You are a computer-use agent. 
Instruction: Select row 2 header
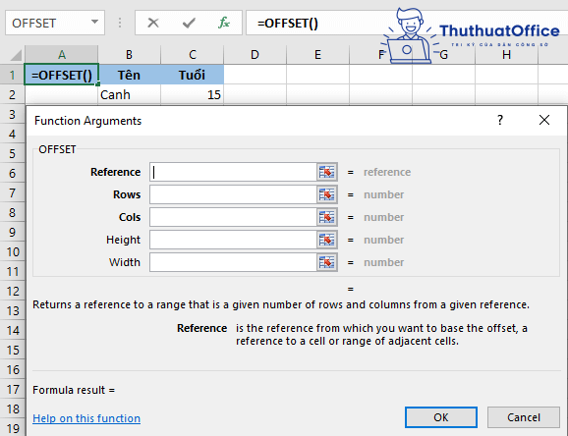13,94
